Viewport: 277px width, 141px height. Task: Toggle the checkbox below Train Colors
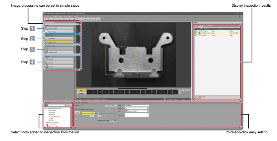[105, 108]
